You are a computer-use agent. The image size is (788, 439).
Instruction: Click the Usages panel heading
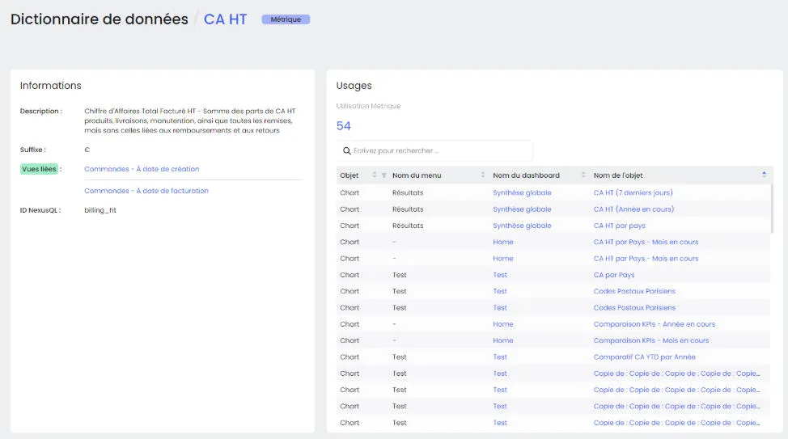pos(354,86)
